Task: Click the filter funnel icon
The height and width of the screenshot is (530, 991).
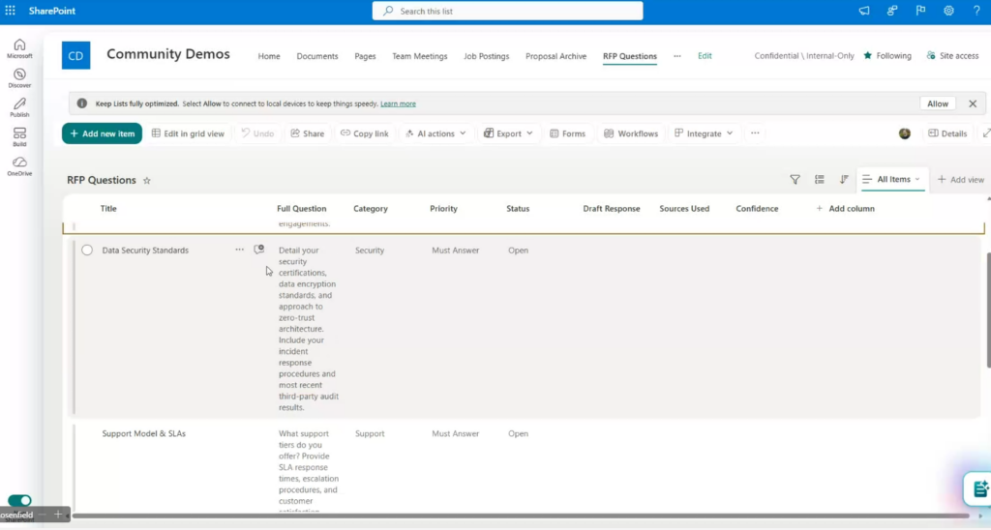Action: point(795,180)
